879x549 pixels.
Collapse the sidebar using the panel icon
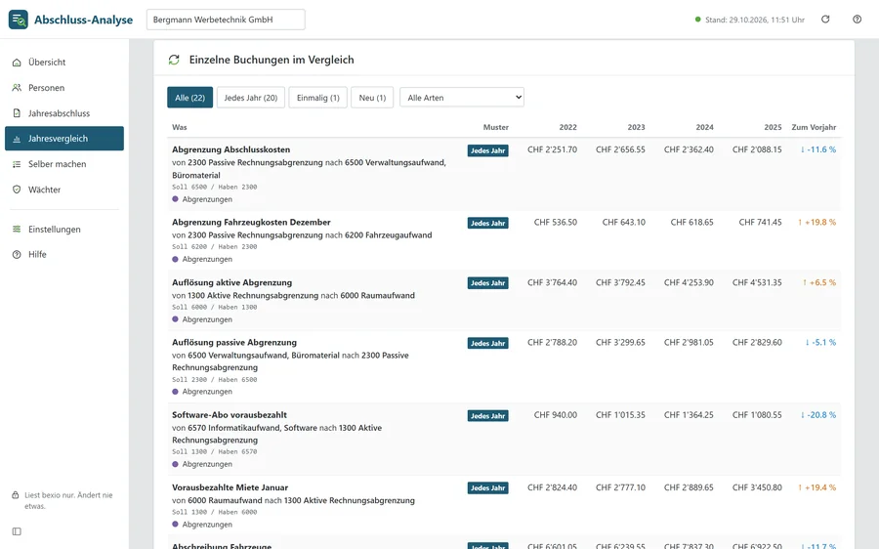(x=17, y=531)
